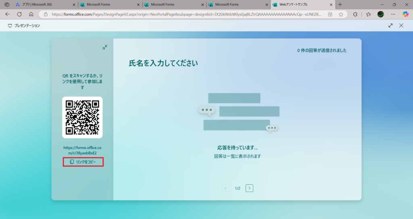Go to next question arrow
The height and width of the screenshot is (219, 413).
coord(249,188)
